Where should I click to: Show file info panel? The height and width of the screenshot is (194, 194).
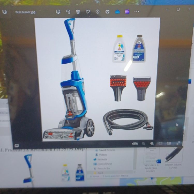point(98,12)
